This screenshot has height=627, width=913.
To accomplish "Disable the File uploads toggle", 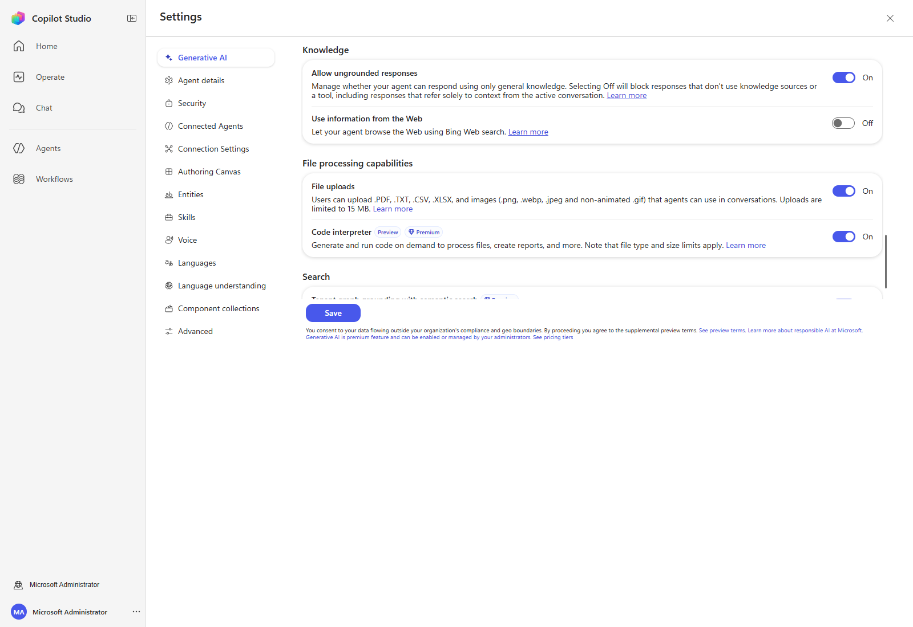I will click(x=843, y=191).
